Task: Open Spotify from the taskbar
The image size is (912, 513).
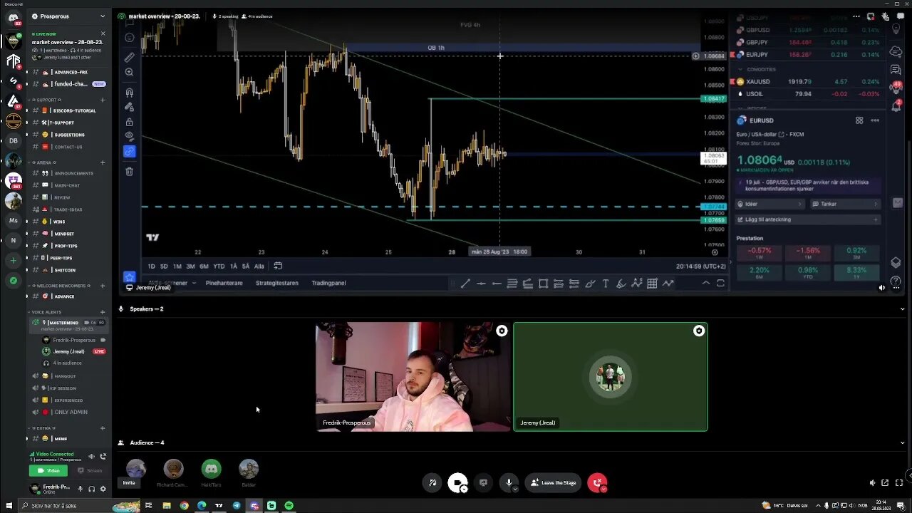Action: (x=289, y=505)
